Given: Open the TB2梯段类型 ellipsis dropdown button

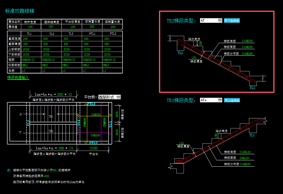Looking at the screenshot, I should (x=220, y=20).
